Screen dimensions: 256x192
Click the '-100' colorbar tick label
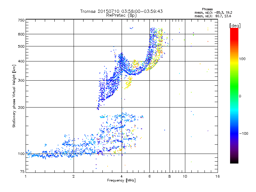pos(244,133)
